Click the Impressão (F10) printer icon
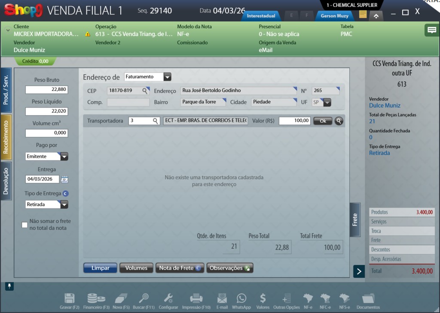Viewport: 440px width, 313px height. (x=196, y=298)
